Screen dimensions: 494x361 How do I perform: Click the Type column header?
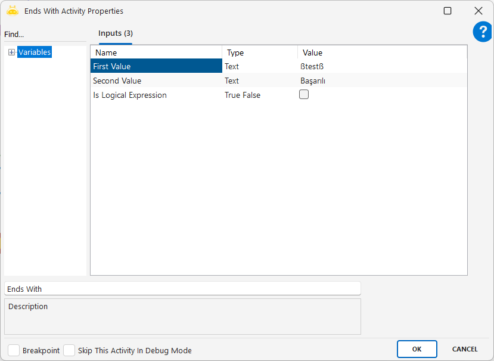coord(259,53)
